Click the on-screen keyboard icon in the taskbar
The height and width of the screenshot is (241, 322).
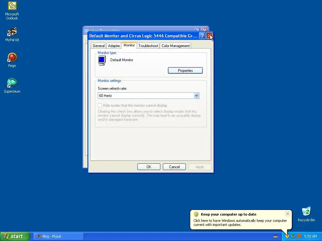click(x=275, y=237)
